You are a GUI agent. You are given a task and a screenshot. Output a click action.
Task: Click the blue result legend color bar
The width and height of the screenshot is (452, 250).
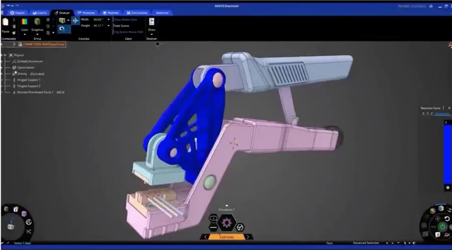(x=448, y=152)
